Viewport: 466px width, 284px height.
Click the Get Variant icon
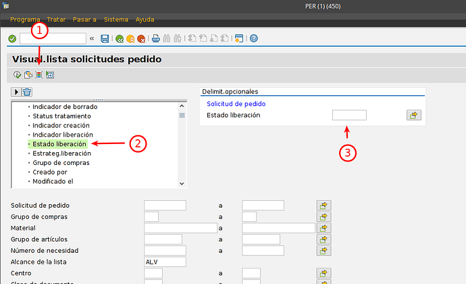tap(28, 75)
